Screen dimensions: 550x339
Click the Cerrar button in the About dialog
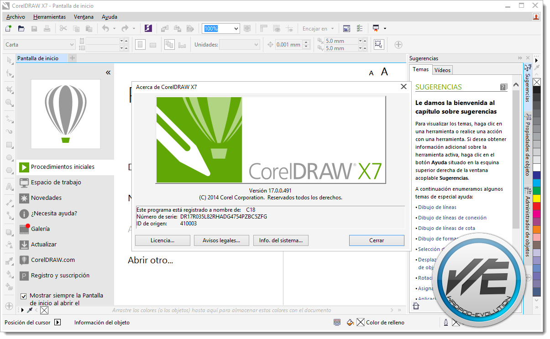(x=377, y=240)
